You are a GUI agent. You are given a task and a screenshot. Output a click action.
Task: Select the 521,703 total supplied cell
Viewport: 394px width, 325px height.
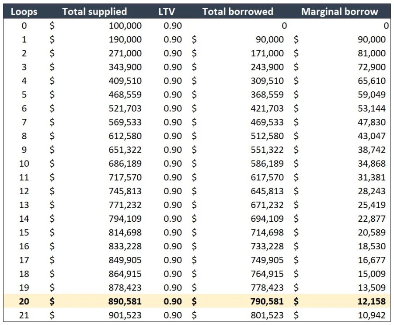pos(125,108)
